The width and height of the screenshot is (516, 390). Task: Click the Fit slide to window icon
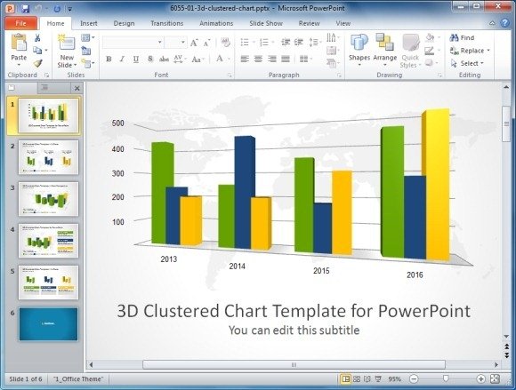pyautogui.click(x=495, y=379)
